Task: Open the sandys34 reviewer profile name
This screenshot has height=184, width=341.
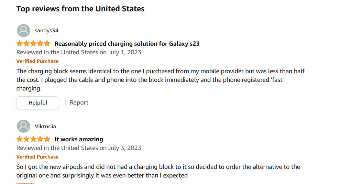Action: point(46,31)
